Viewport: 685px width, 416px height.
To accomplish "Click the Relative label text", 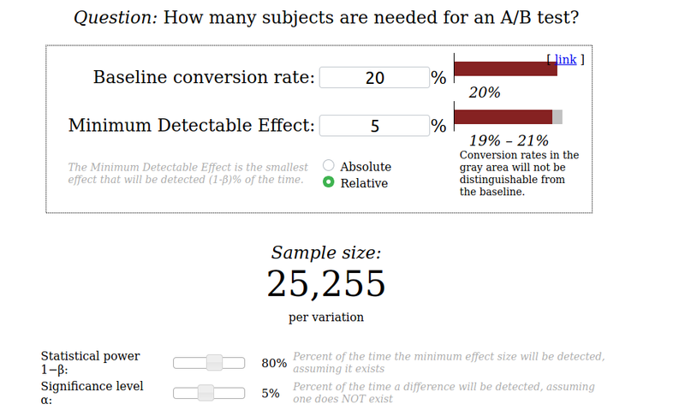I will coord(364,183).
